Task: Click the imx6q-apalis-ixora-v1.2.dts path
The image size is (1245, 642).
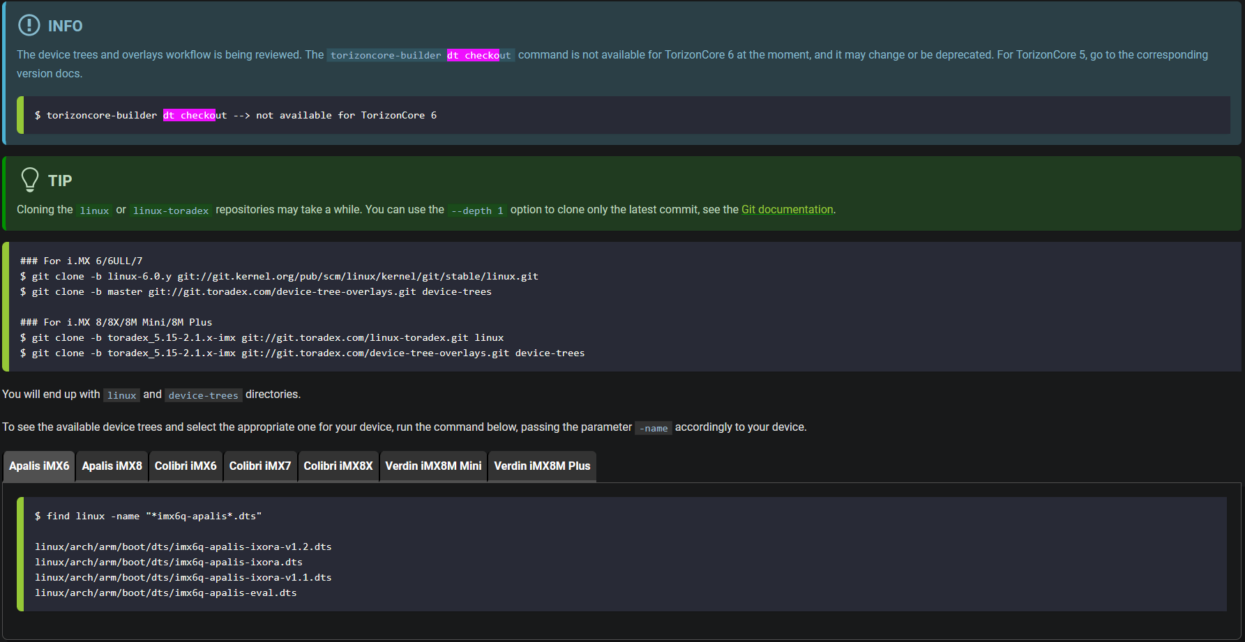Action: click(x=183, y=547)
